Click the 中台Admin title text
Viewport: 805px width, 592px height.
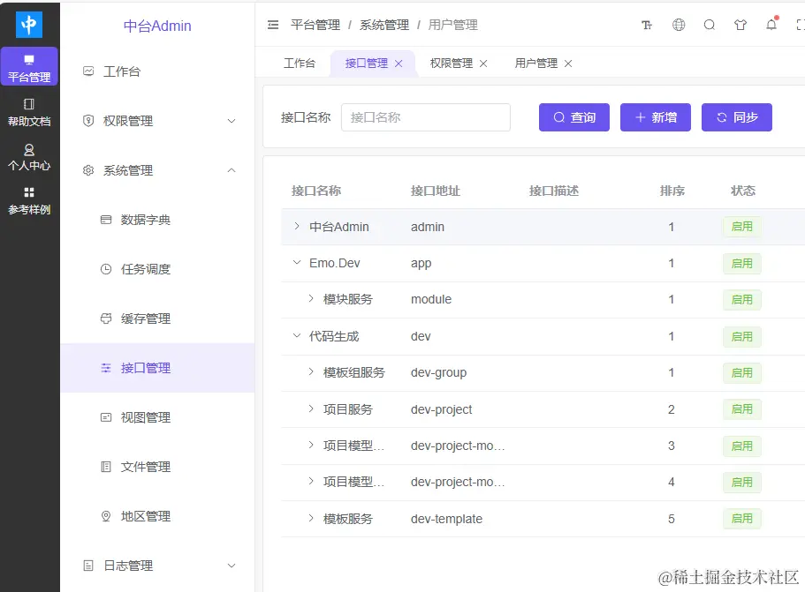coord(157,26)
